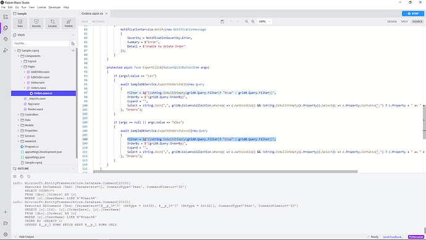Image resolution: width=426 pixels, height=240 pixels.
Task: Click the Find file input field
Action: [x=41, y=43]
